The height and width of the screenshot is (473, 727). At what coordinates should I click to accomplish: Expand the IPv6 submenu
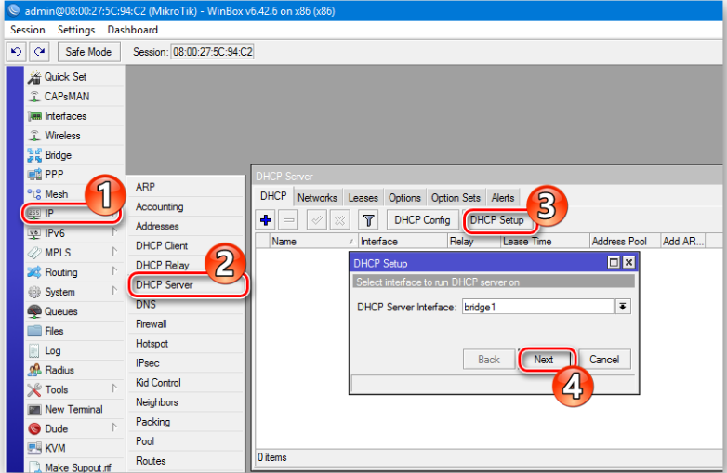click(x=114, y=231)
